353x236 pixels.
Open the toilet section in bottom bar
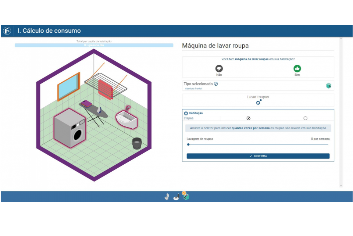pos(167,197)
